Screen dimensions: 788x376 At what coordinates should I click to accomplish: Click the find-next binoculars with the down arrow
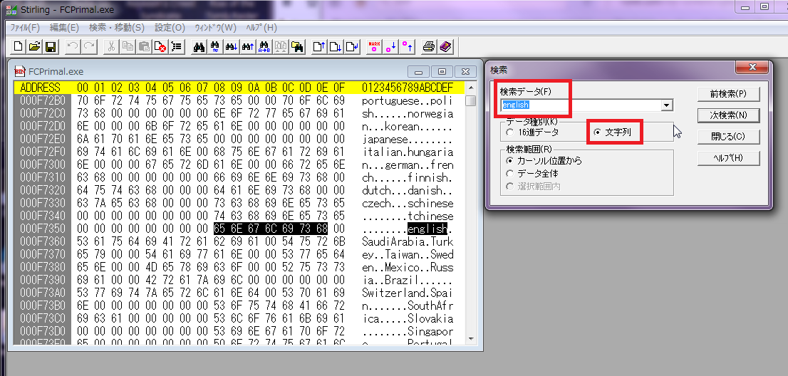pyautogui.click(x=231, y=47)
